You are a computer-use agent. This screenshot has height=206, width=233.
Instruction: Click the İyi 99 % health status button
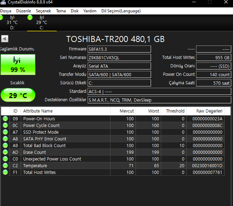pyautogui.click(x=18, y=65)
